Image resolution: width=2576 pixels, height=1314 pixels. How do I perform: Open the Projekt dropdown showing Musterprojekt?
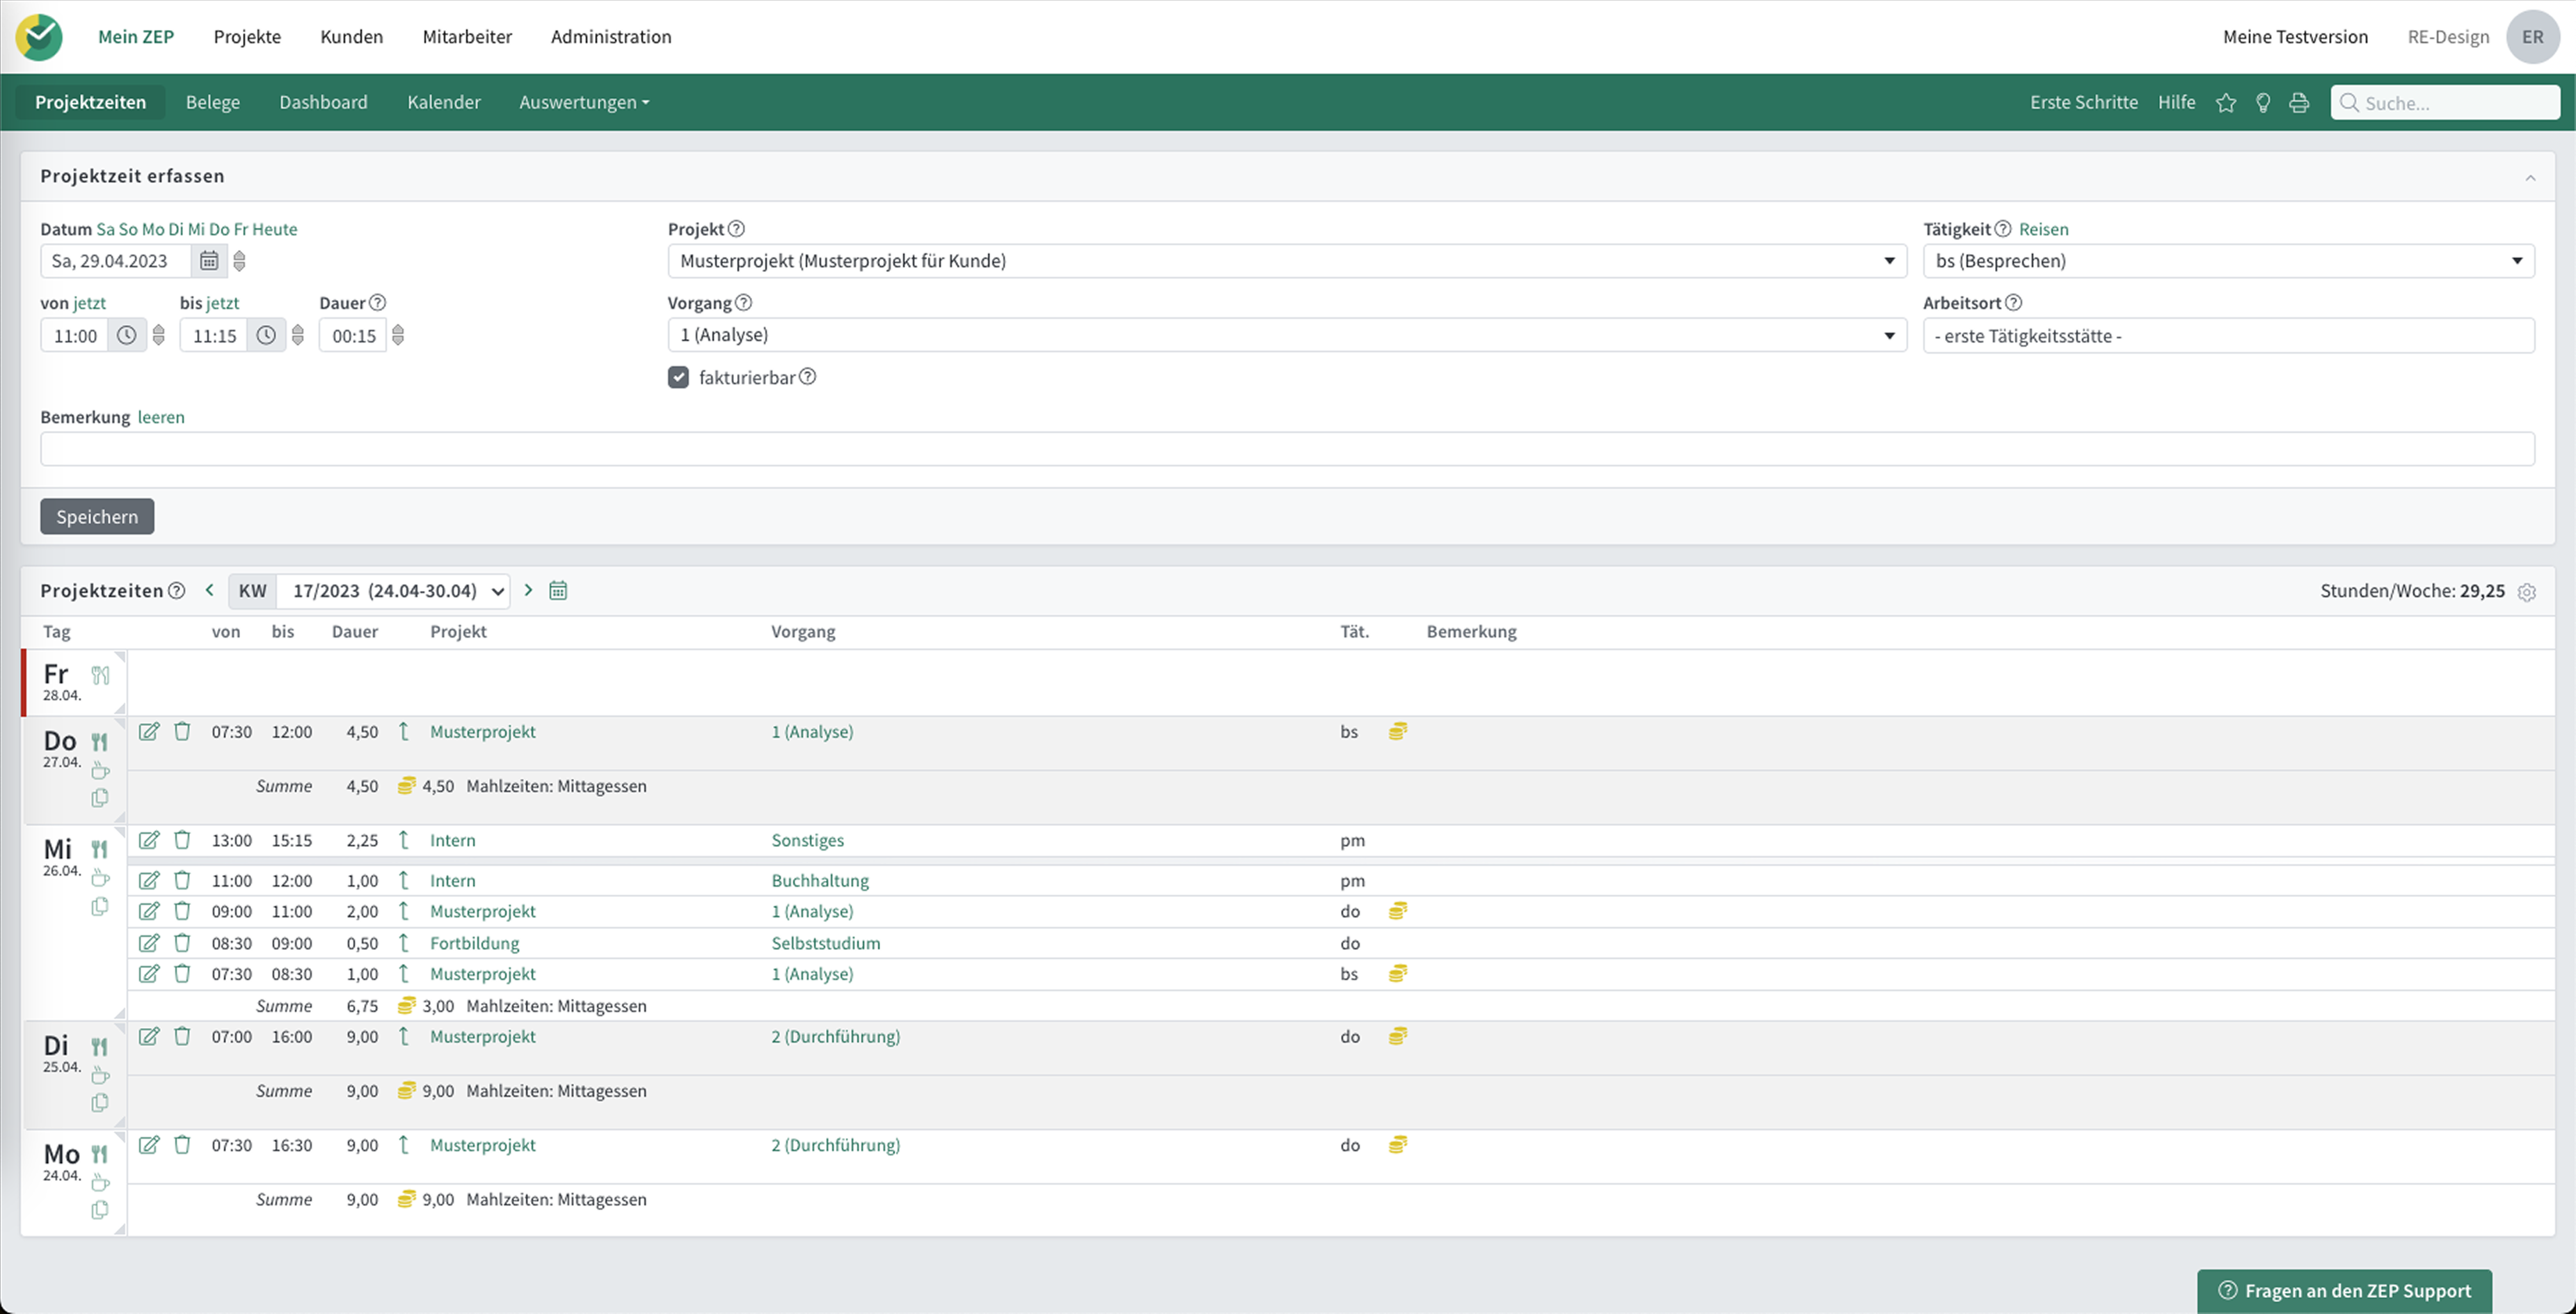(1286, 261)
